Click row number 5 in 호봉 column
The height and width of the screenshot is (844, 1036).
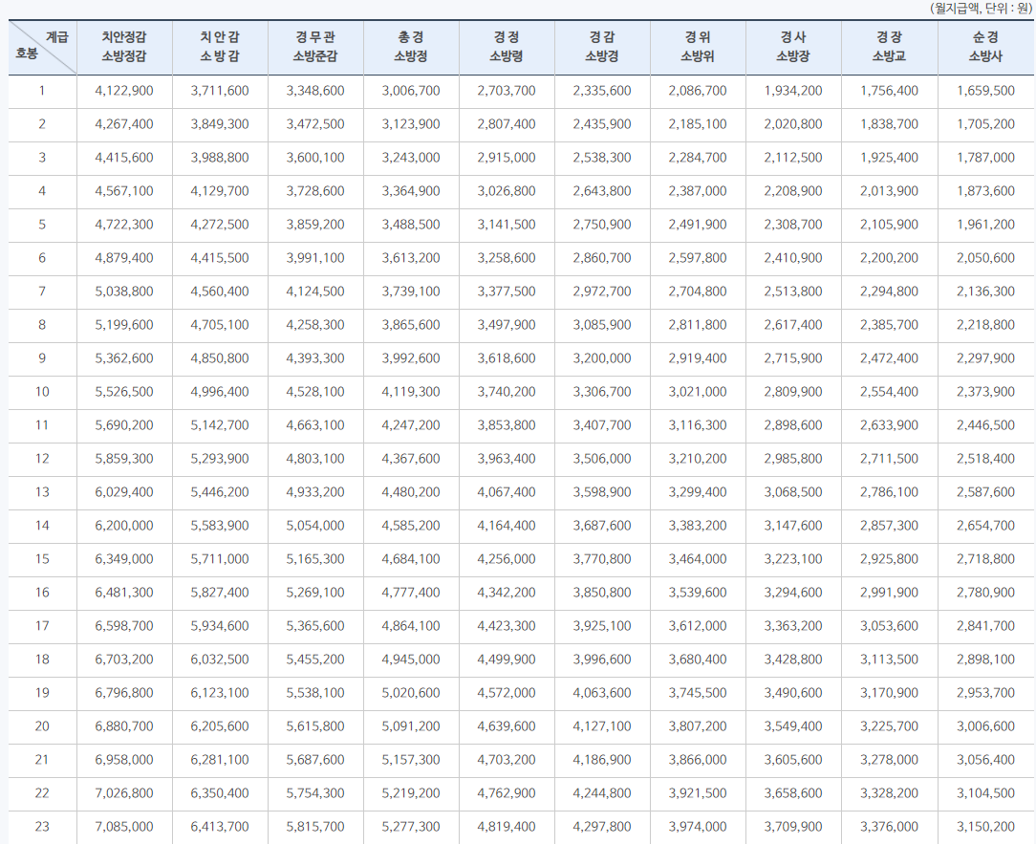(42, 225)
